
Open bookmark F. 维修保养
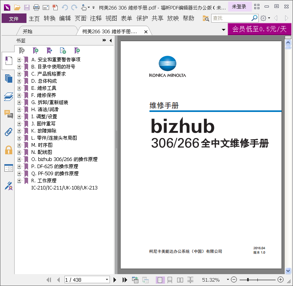point(43,95)
